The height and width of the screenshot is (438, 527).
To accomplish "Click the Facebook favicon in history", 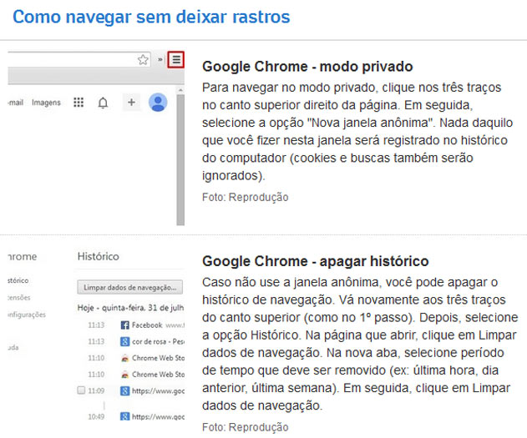I will 124,325.
